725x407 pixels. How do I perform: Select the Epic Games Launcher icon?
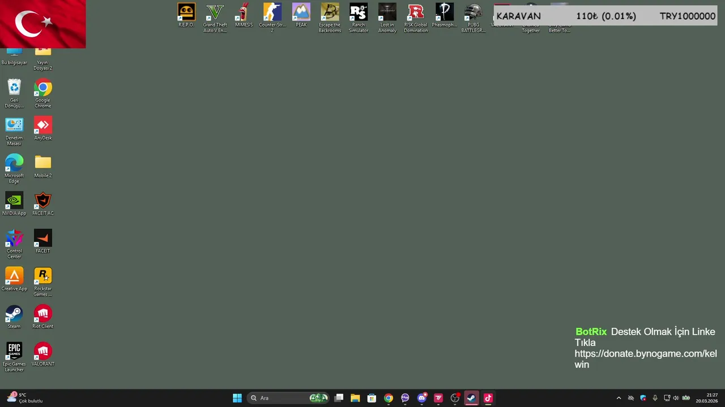[x=14, y=358]
